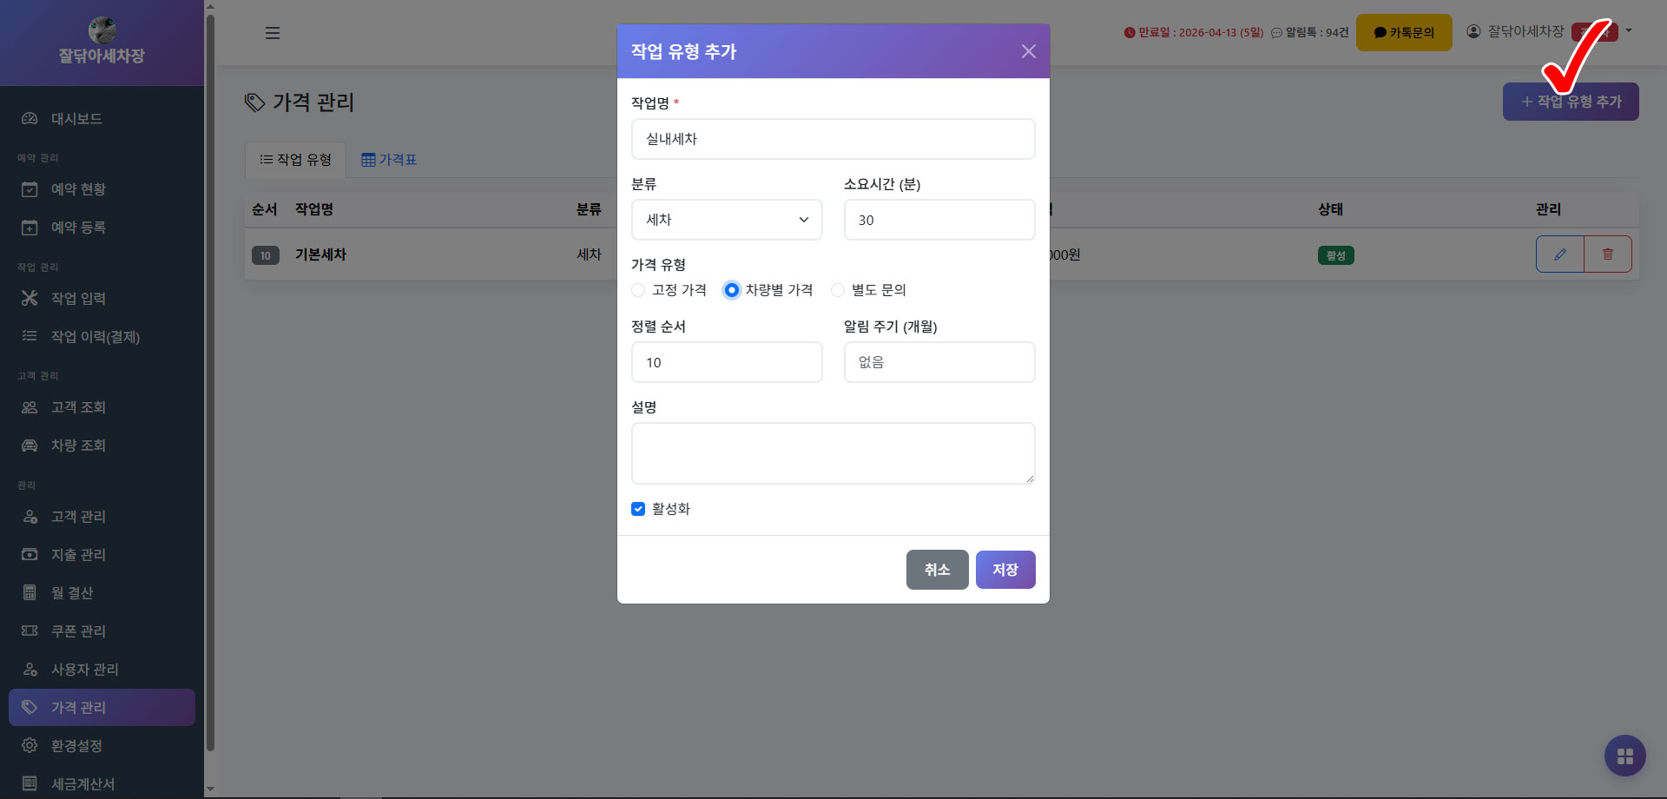
Task: Uncheck the 활성화 checkbox
Action: (638, 509)
